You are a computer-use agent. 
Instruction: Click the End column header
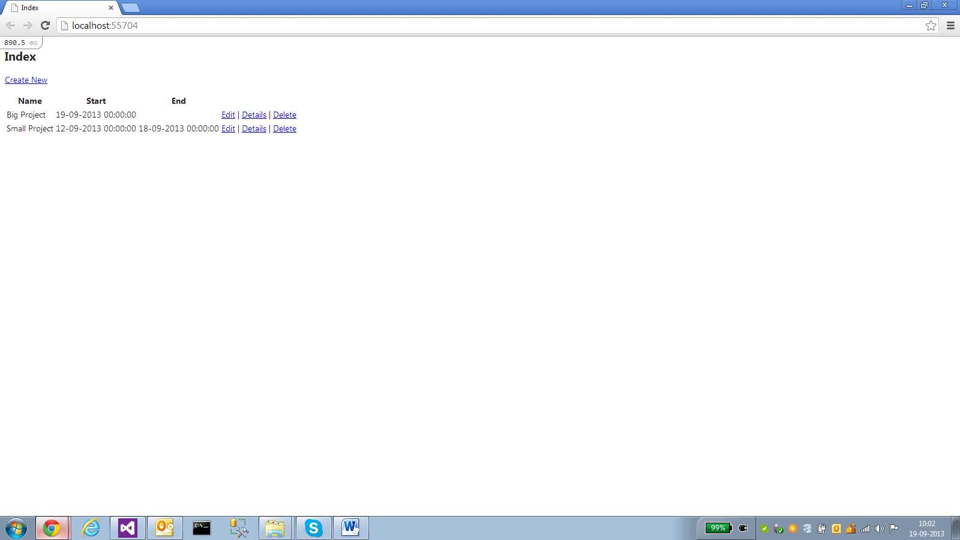(179, 101)
